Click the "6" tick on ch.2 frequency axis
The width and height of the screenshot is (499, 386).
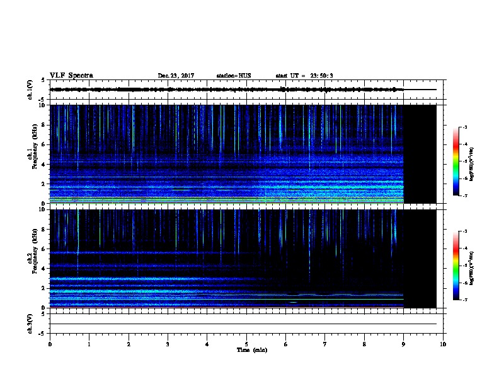point(43,249)
